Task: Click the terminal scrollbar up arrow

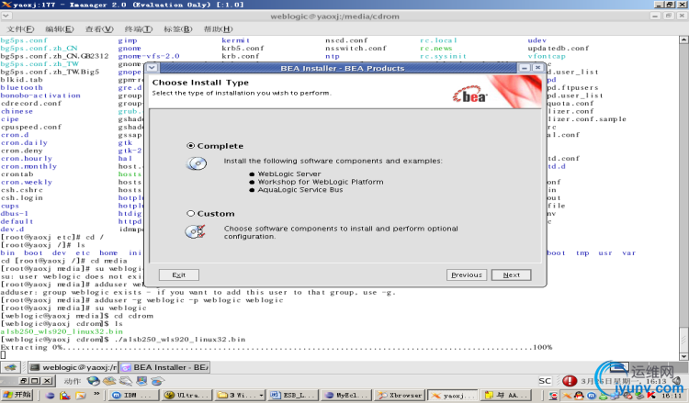Action: pos(683,39)
